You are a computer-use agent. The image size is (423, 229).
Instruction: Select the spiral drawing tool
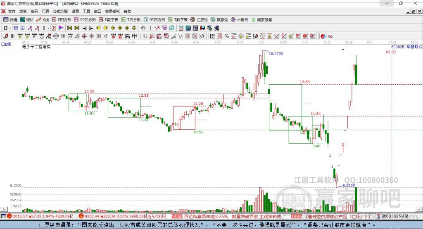42,36
